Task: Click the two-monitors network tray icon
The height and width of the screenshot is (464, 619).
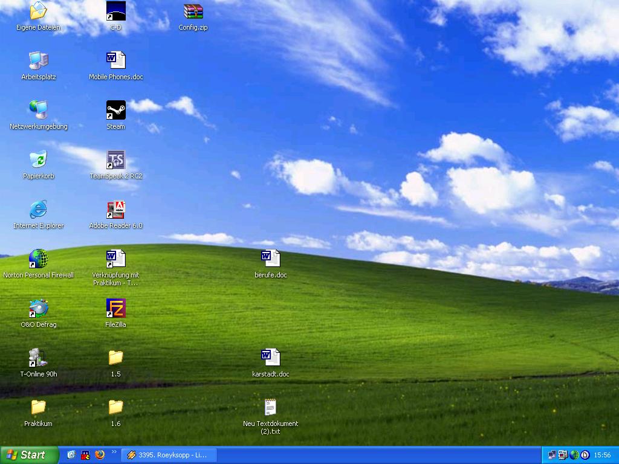Action: tap(552, 455)
